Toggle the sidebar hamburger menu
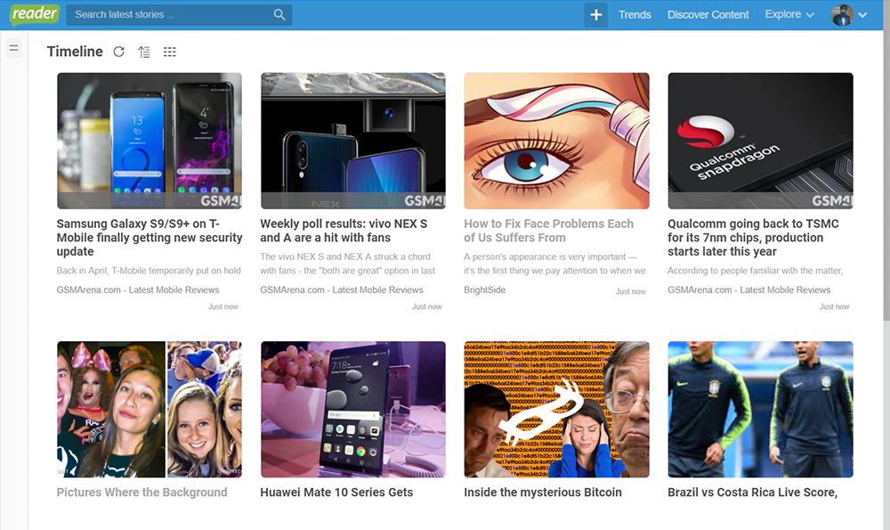The height and width of the screenshot is (530, 890). [13, 48]
